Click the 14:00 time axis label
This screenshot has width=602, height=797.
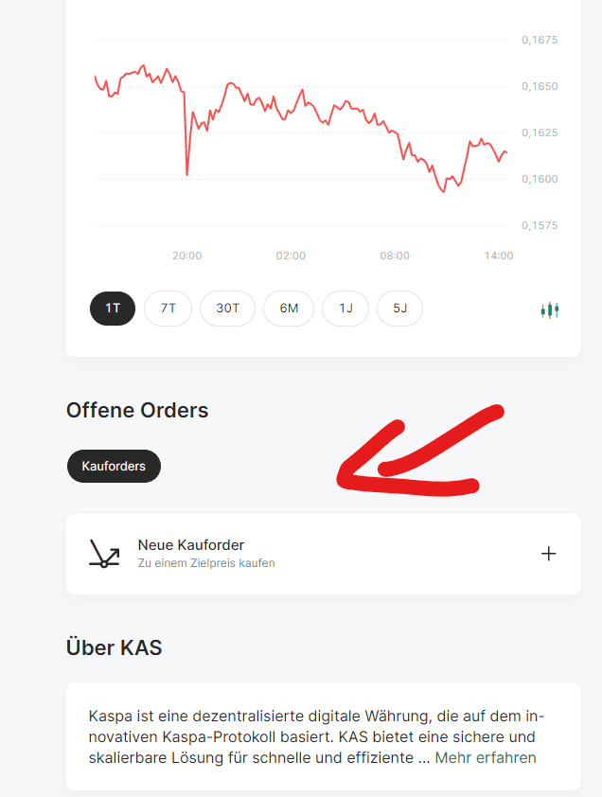tap(498, 256)
